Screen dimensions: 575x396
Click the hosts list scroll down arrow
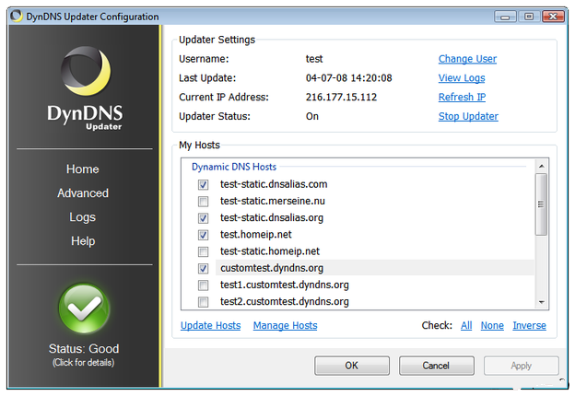(541, 301)
